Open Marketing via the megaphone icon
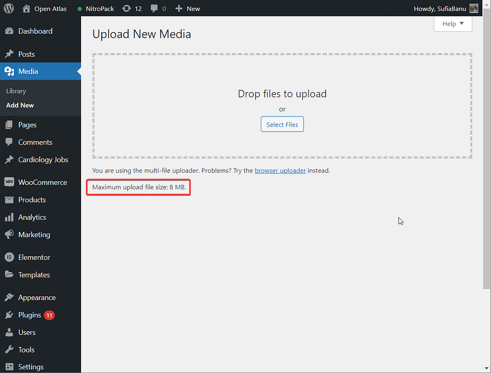 coord(11,235)
